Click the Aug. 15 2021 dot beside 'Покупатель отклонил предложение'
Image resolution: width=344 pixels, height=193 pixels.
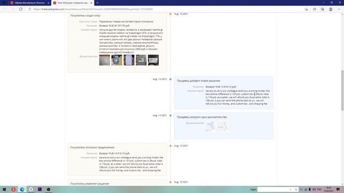click(x=170, y=146)
